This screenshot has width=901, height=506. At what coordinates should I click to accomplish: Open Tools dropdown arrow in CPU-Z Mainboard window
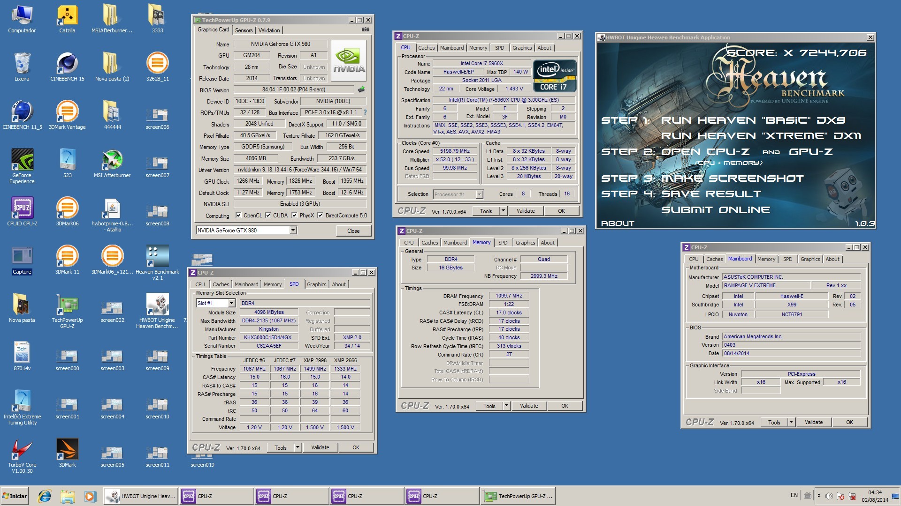coord(791,422)
